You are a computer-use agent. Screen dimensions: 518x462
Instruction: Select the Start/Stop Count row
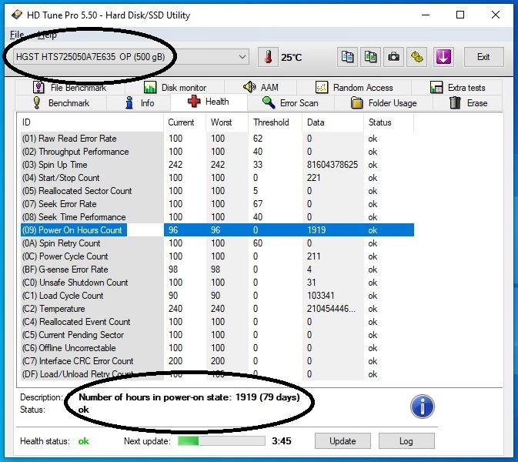217,178
